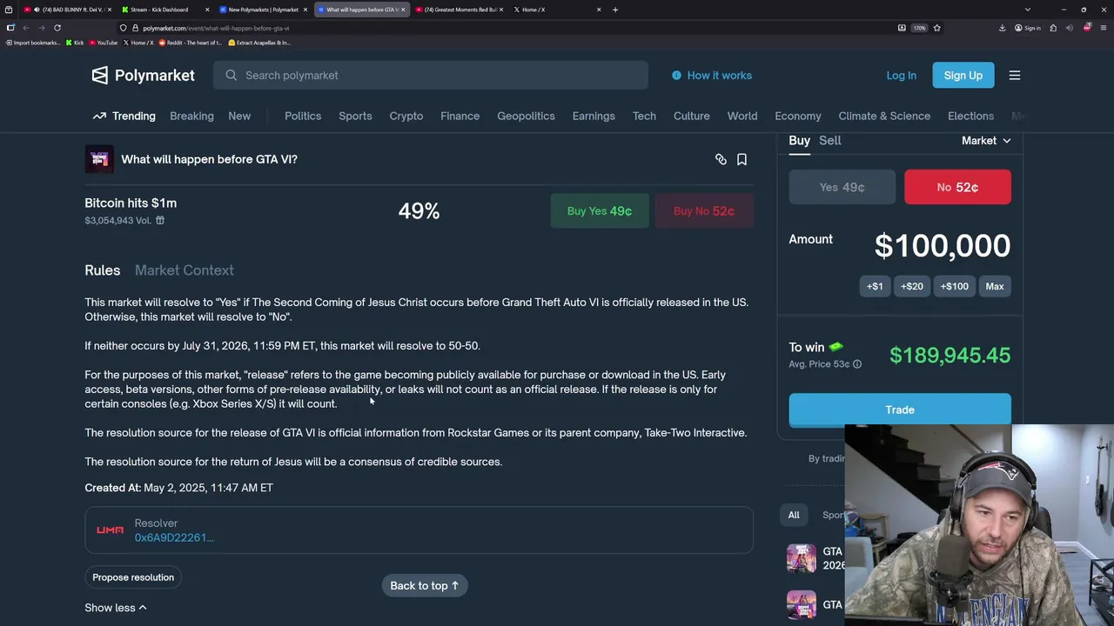
Task: Open the Extract Acapellas bookmark
Action: pyautogui.click(x=258, y=43)
